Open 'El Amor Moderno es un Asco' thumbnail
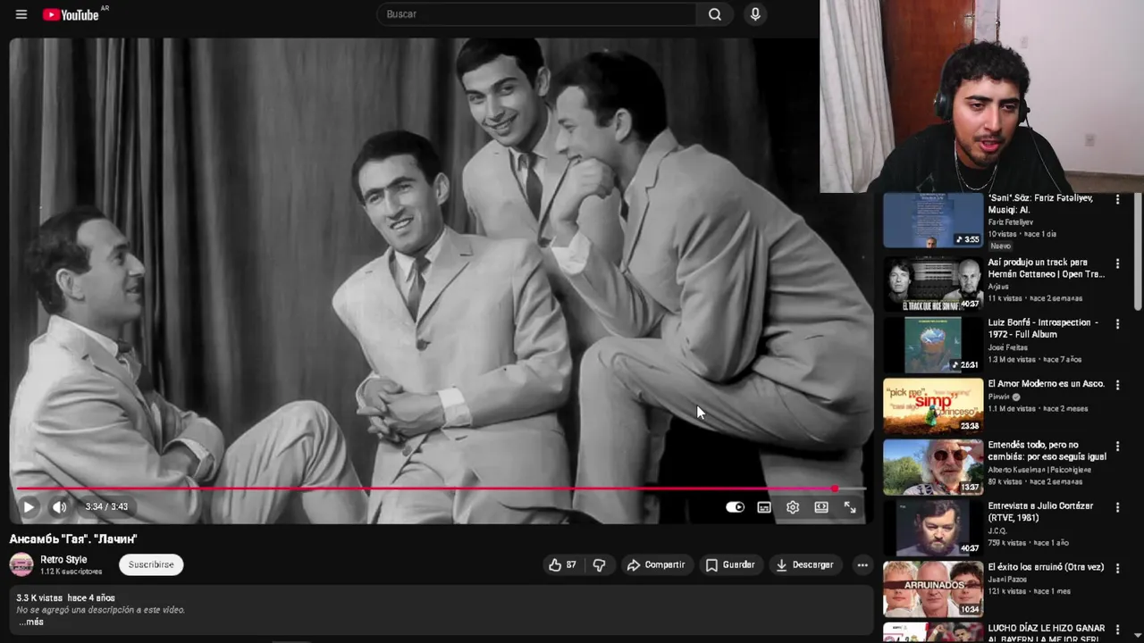This screenshot has height=643, width=1144. (933, 406)
